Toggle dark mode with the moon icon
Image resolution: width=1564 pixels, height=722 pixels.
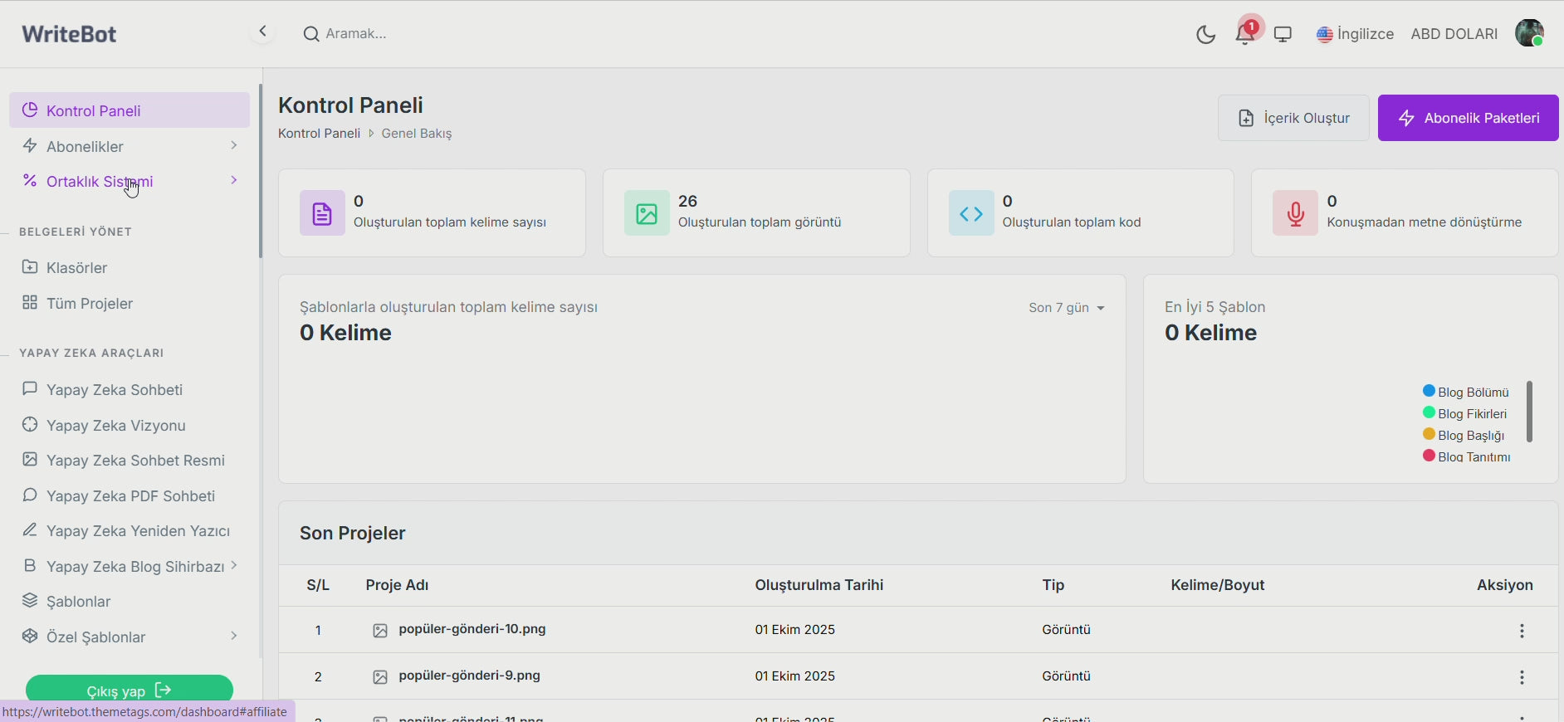1205,34
